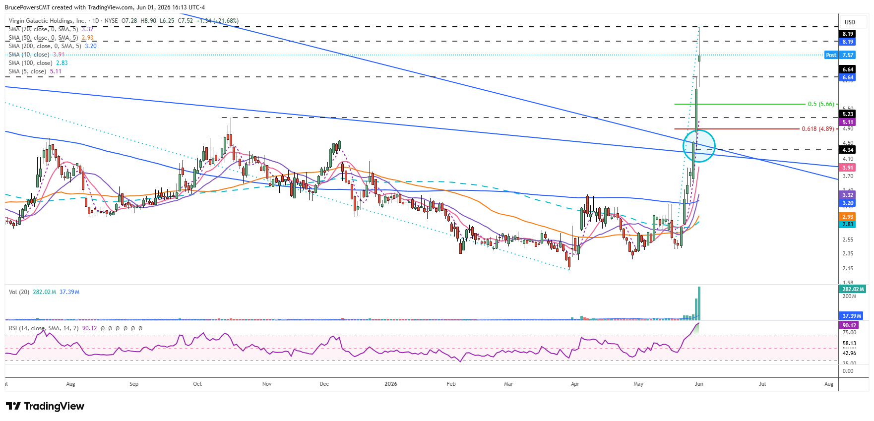The image size is (874, 421).
Task: Select the 4.34 price axis label
Action: (x=848, y=150)
